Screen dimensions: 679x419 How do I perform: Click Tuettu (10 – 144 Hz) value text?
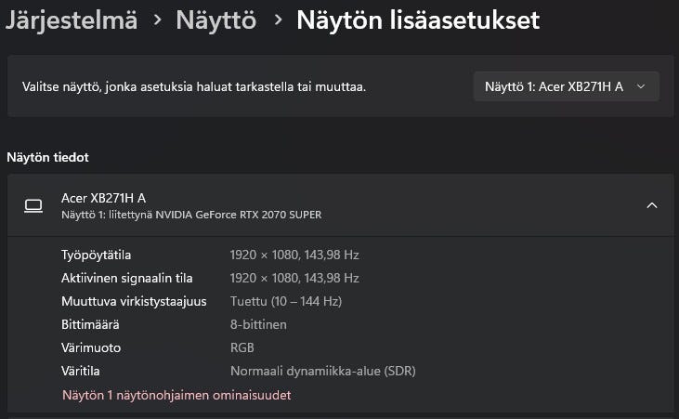click(x=286, y=301)
